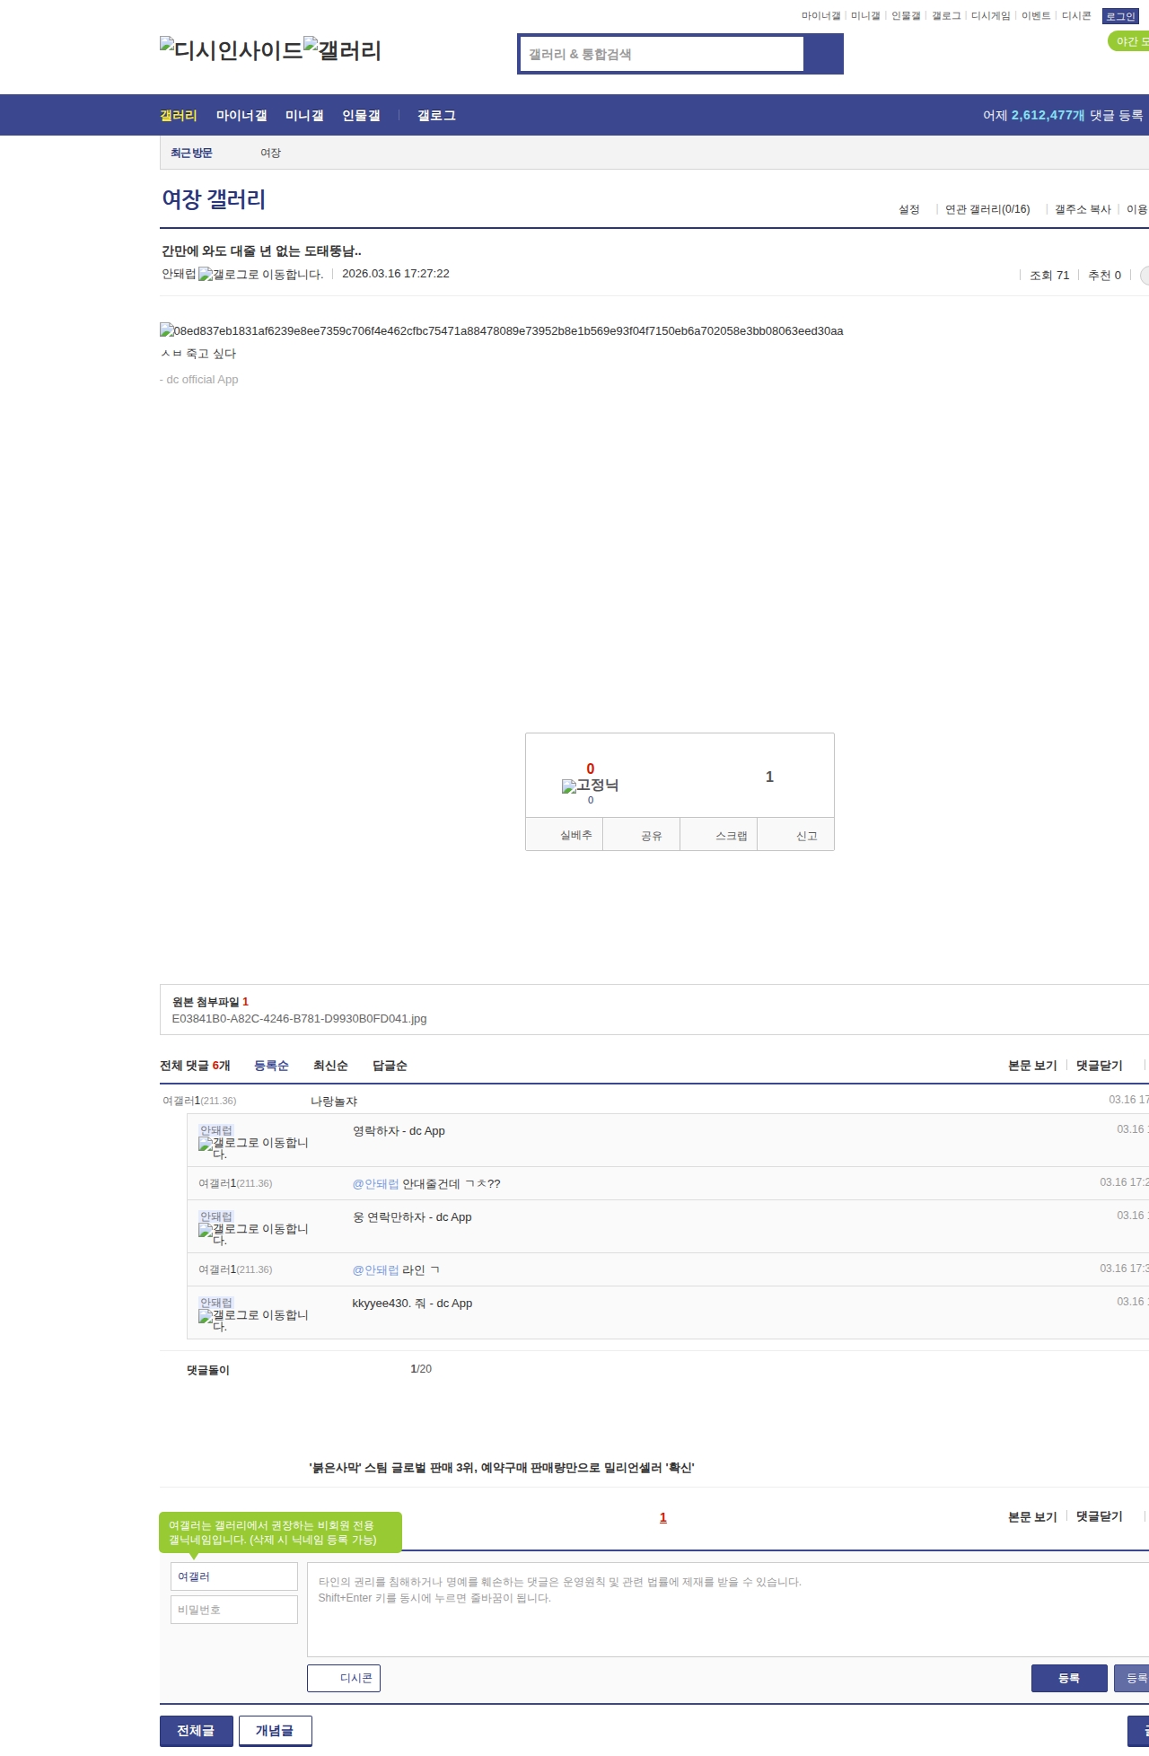Open 갤로그 in the blue navigation bar

pos(436,116)
